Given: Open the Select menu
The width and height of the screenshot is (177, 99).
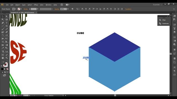Looking at the screenshot, I should [x=30, y=5].
